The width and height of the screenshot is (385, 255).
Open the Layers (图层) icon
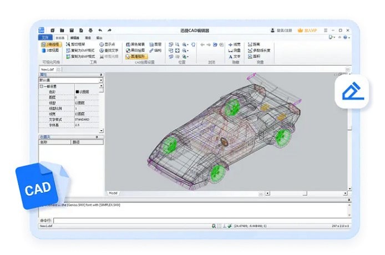pos(155,44)
